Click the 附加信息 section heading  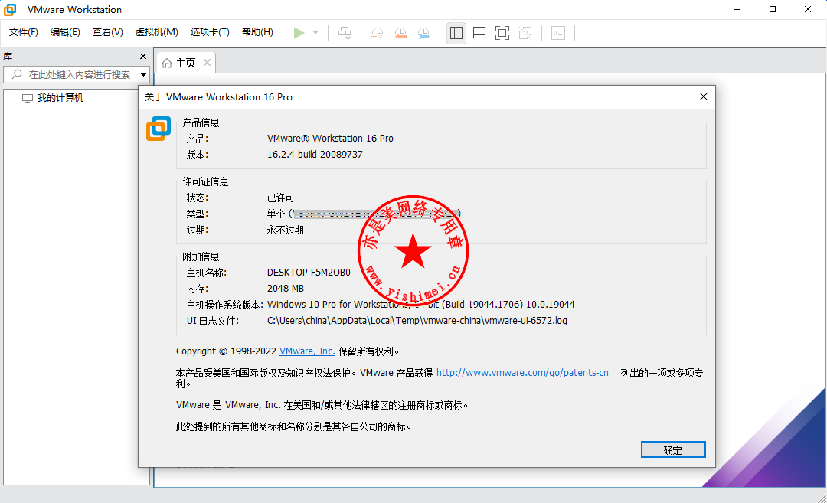click(201, 256)
